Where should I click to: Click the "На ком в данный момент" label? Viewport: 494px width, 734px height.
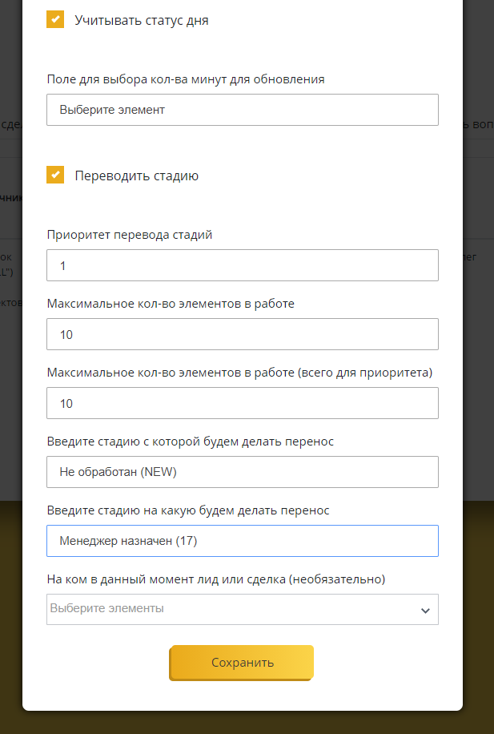point(216,579)
